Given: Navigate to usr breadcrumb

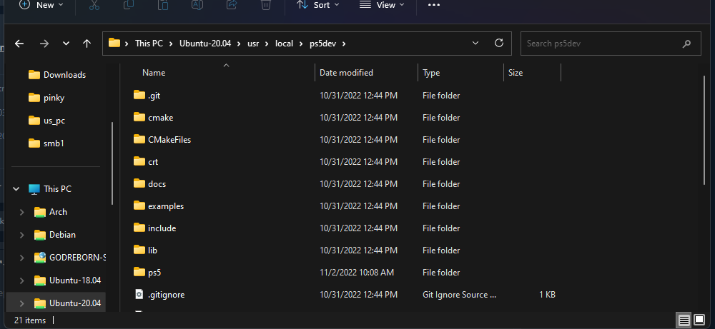Looking at the screenshot, I should click(253, 44).
